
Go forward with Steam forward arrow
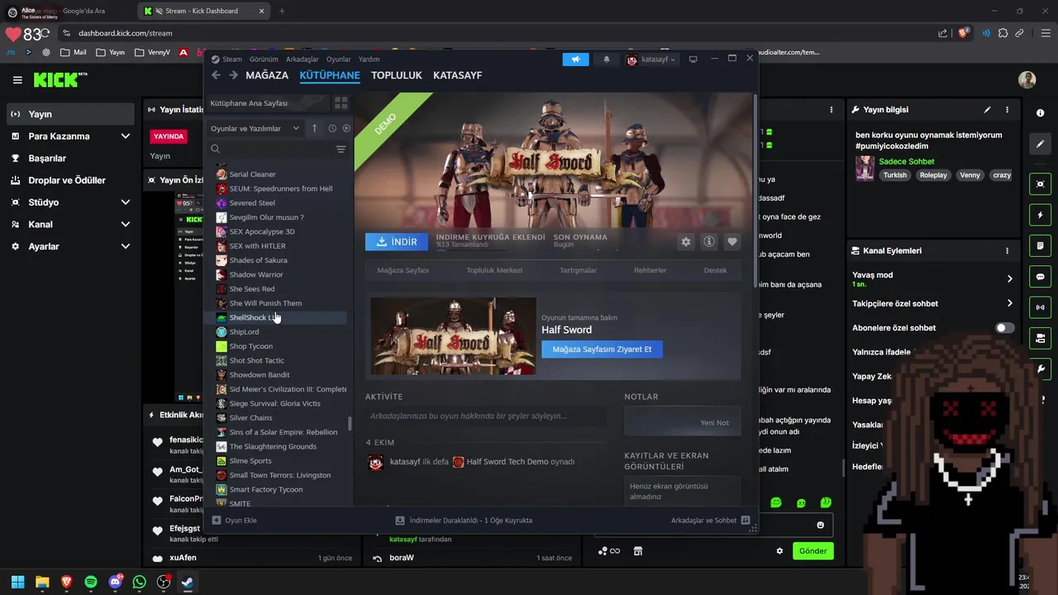[234, 75]
